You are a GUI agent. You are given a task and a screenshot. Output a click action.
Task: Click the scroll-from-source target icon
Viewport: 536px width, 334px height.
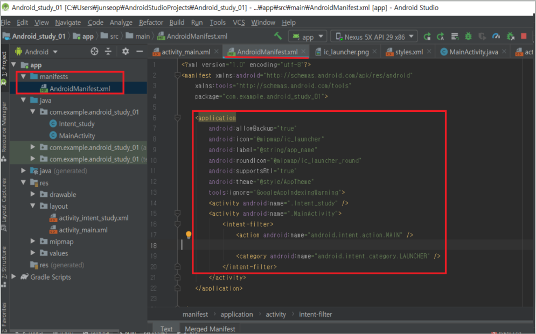[94, 52]
